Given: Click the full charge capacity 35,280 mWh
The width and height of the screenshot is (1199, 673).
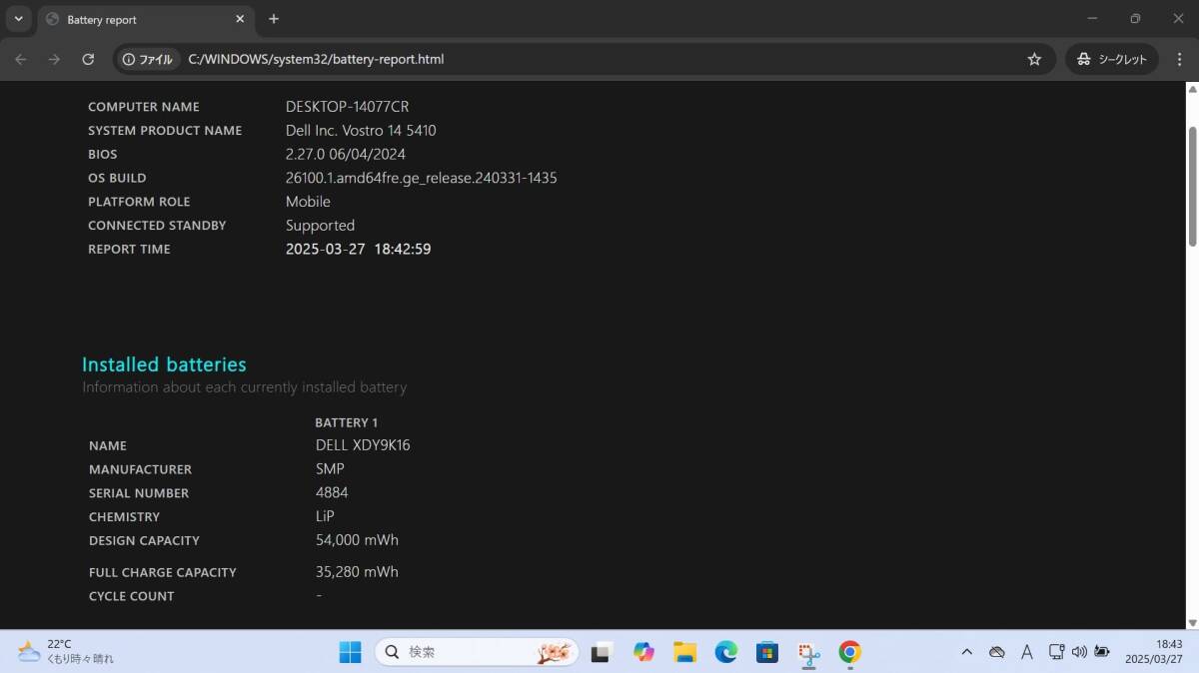Looking at the screenshot, I should point(357,572).
